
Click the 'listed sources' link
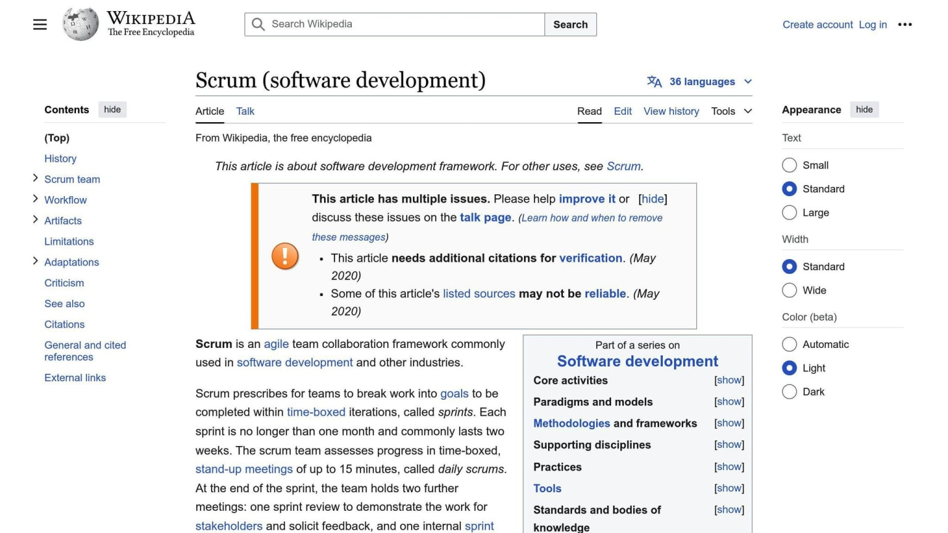pos(479,294)
